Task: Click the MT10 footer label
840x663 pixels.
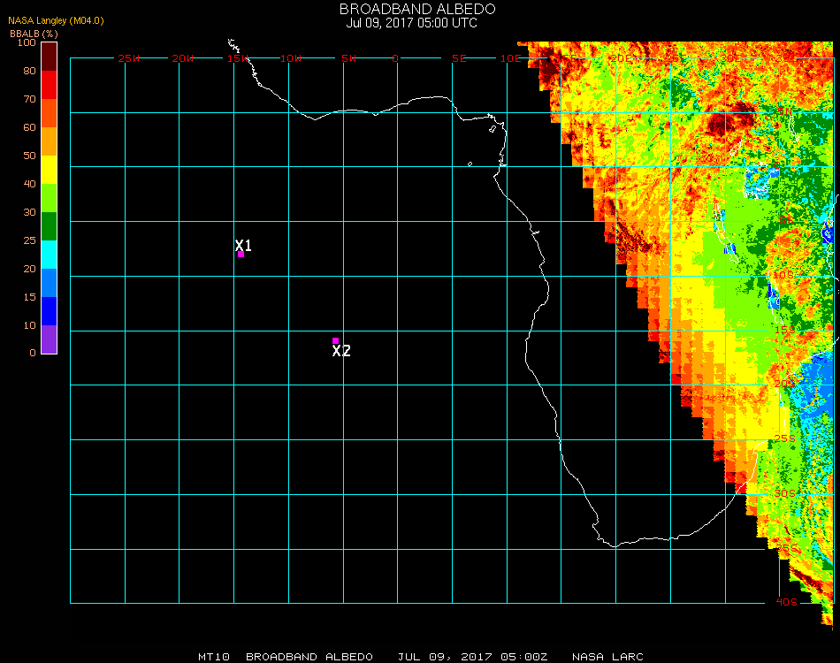Action: point(215,657)
